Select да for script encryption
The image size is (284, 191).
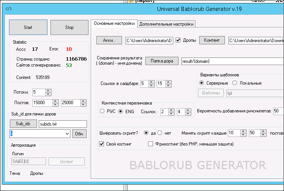[146, 133]
